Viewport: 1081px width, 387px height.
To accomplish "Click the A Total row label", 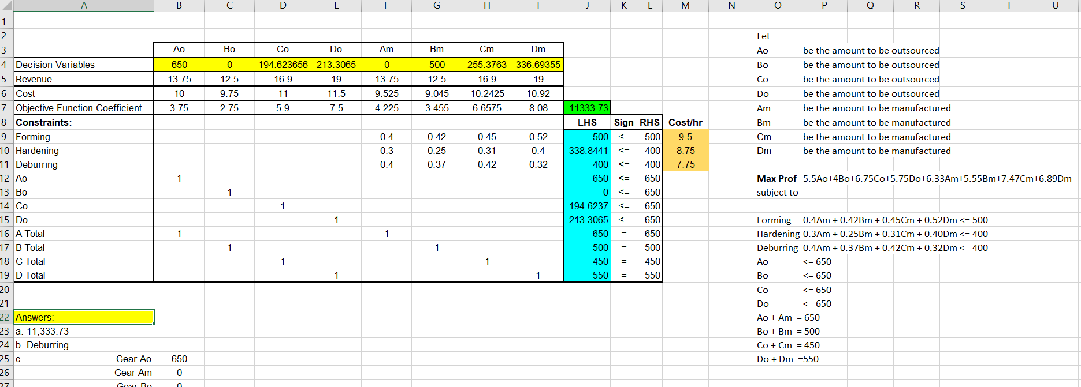I will point(84,234).
